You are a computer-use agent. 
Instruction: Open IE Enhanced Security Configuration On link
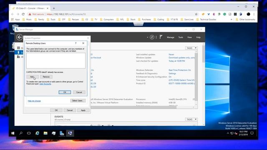click(170, 77)
